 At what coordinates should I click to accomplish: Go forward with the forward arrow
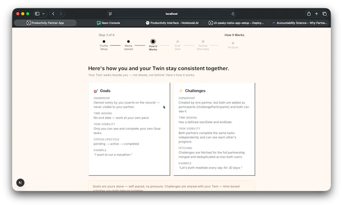(x=61, y=14)
